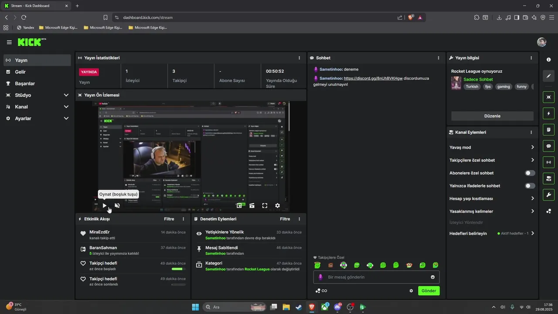Go to Gelir in left sidebar
Image resolution: width=558 pixels, height=314 pixels.
(x=37, y=72)
